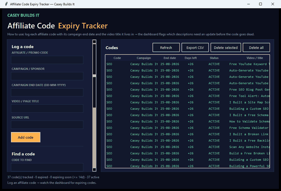Click Delete selected button
Viewport: 281px width, 191px height.
click(226, 48)
